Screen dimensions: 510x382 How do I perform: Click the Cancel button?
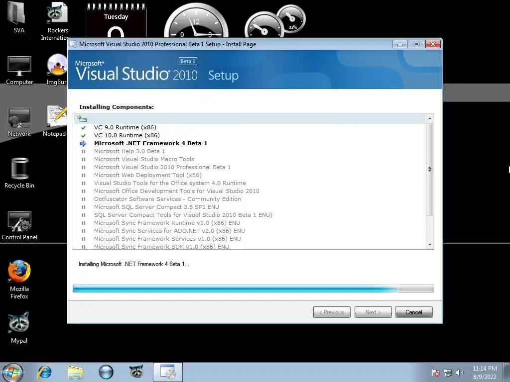click(414, 312)
